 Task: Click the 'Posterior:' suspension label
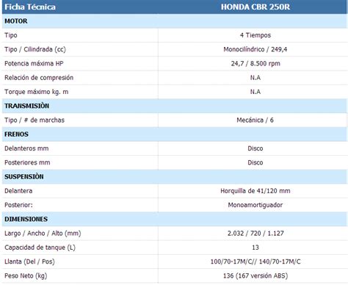[18, 205]
